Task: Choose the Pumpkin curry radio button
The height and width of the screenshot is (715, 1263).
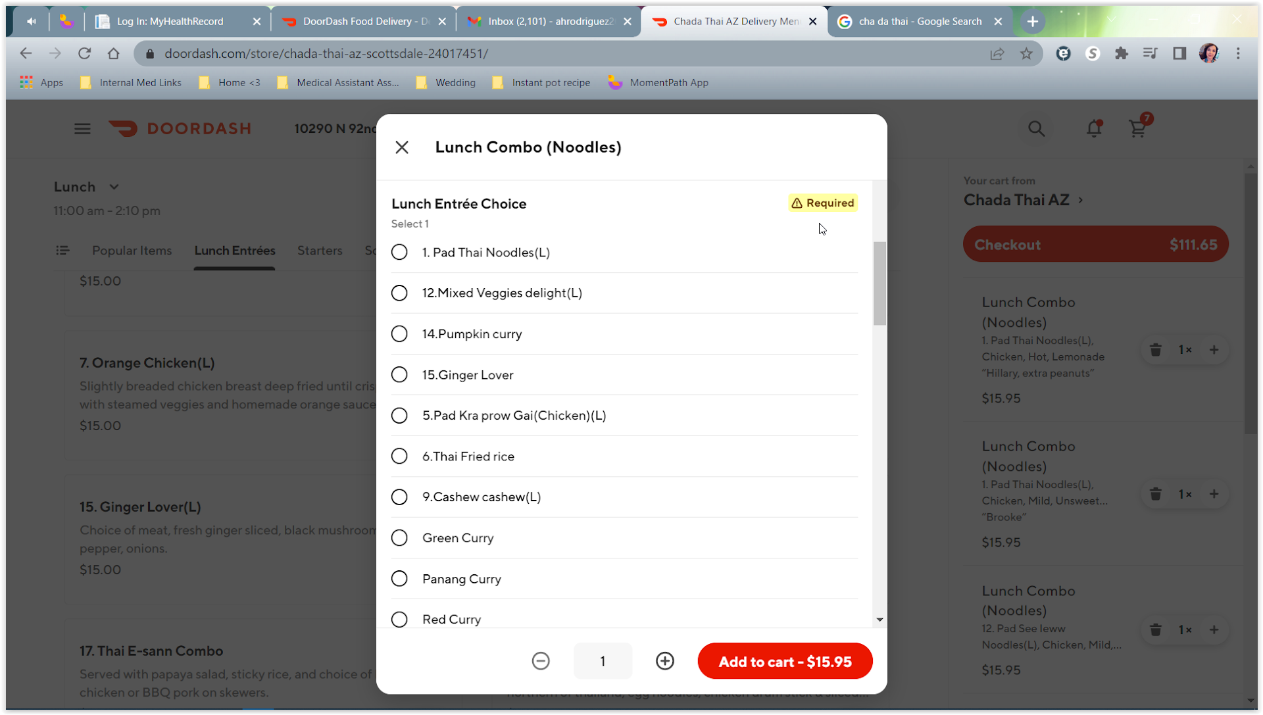Action: click(399, 334)
